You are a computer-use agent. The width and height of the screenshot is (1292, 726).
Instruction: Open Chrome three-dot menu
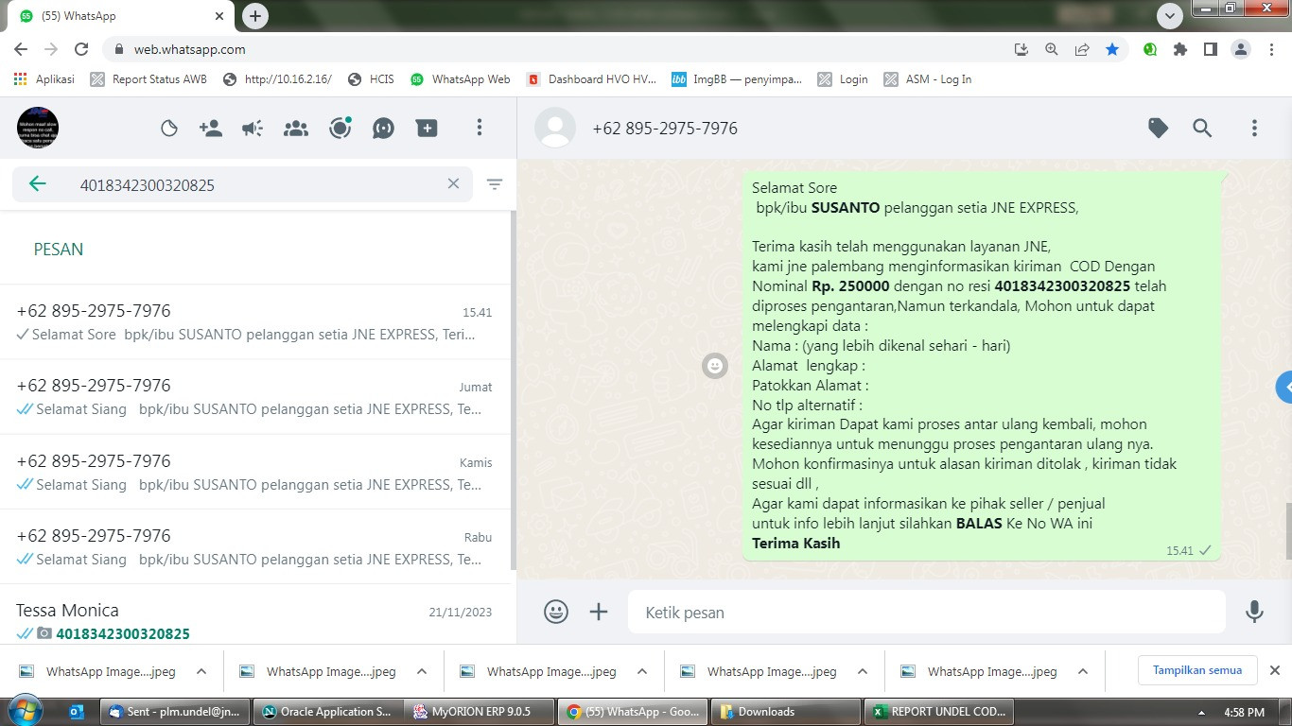coord(1272,49)
